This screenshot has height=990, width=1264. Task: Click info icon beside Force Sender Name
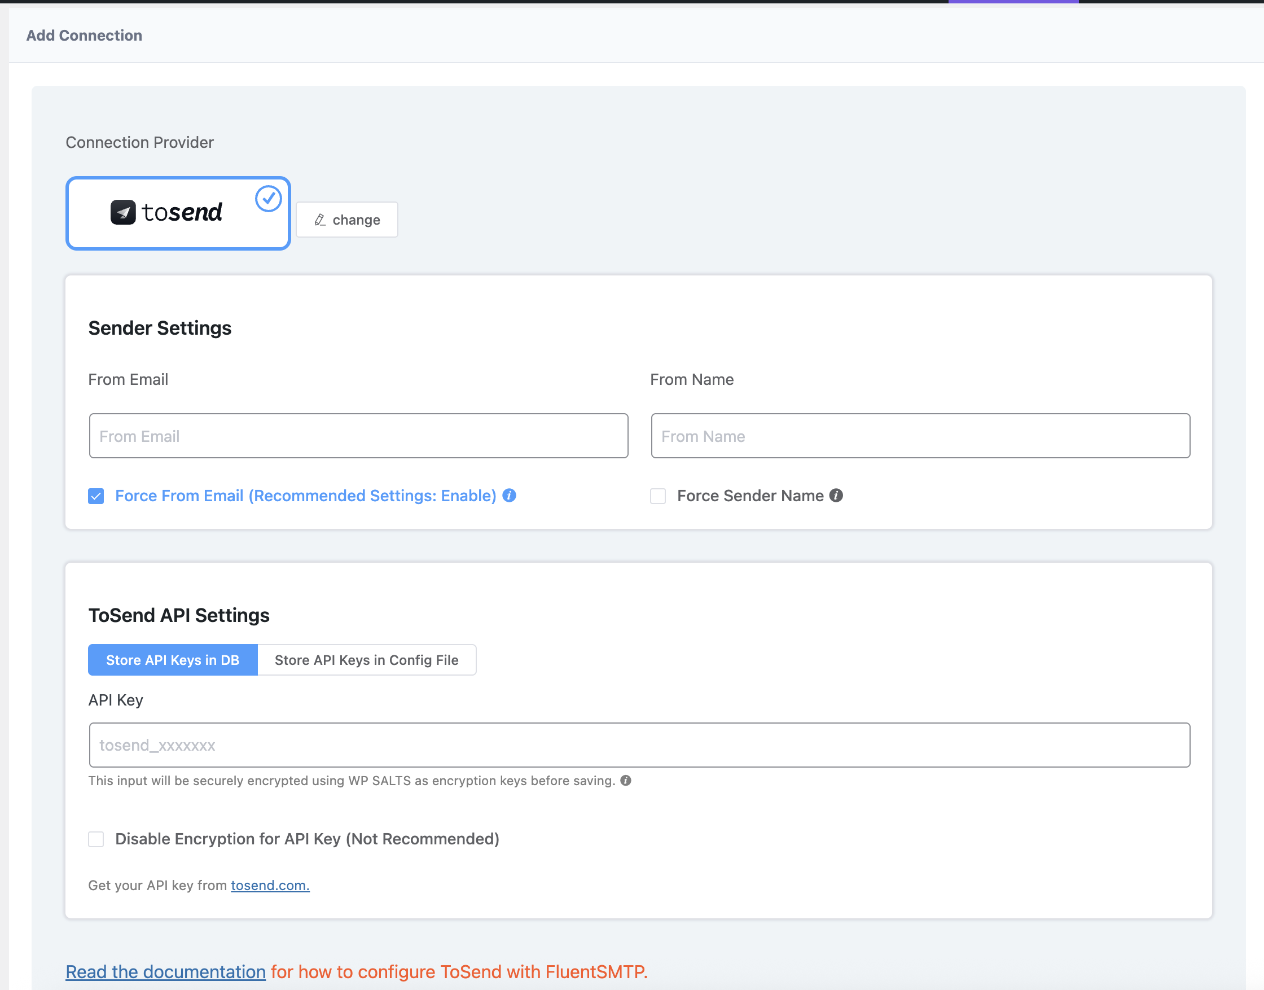tap(836, 496)
